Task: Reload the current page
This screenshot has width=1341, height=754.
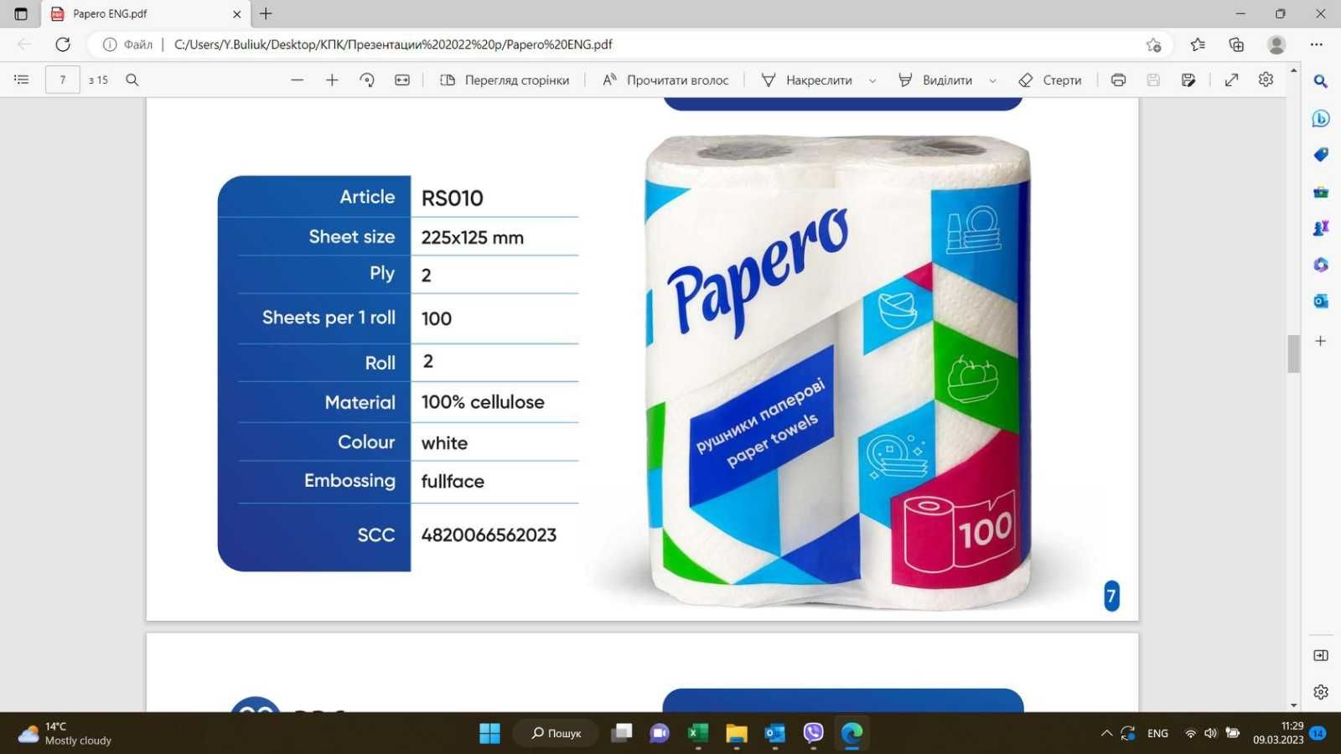Action: [63, 44]
